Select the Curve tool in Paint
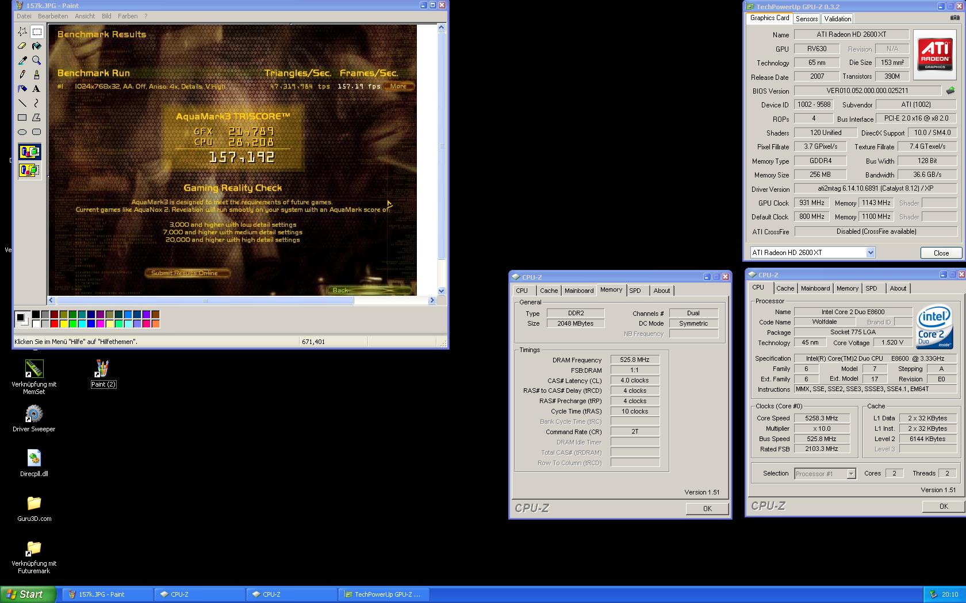Image resolution: width=966 pixels, height=603 pixels. point(37,103)
